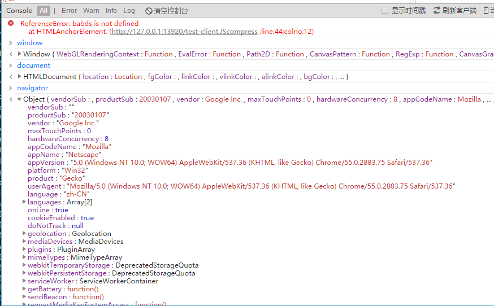Click the phone icon at toolbar right edge

pos(486,10)
